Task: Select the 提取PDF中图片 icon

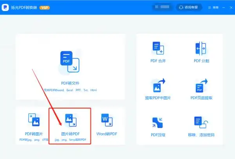Action: pos(158,85)
